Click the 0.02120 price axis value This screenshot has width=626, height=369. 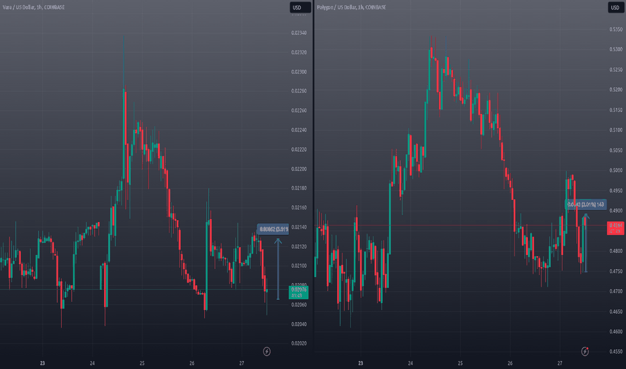[x=299, y=247]
